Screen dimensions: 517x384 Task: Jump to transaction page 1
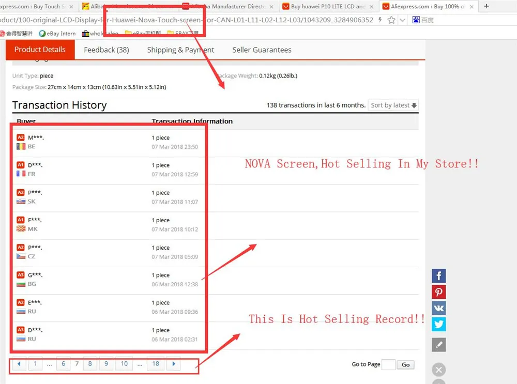coord(35,363)
